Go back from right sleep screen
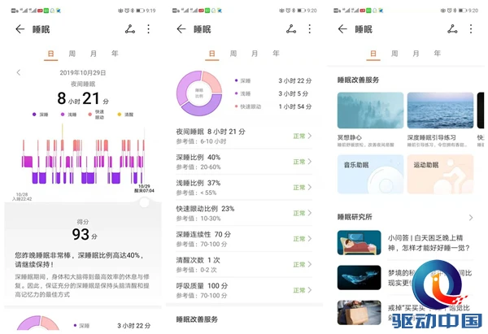488x334 pixels. click(x=342, y=29)
